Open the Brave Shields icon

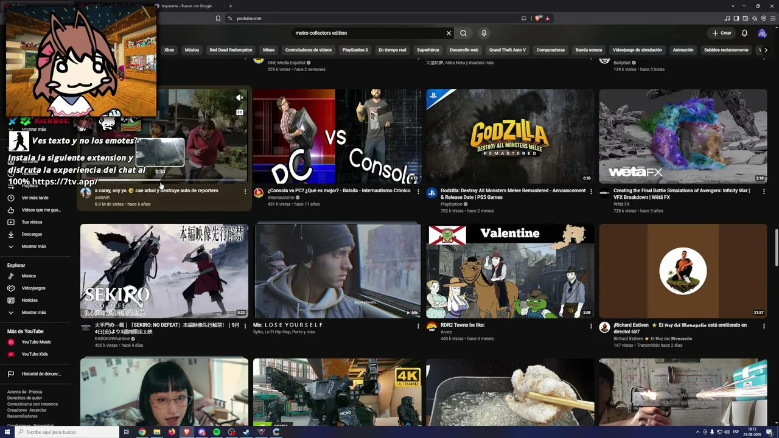point(538,18)
